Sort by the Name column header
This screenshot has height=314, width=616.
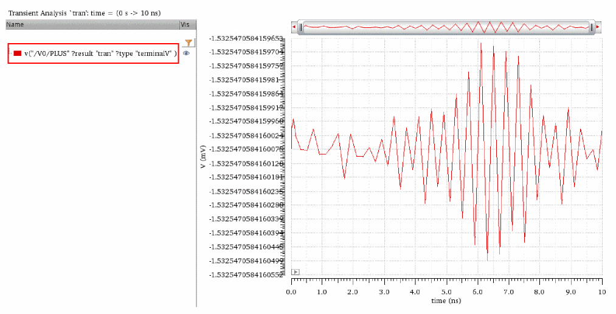click(92, 24)
